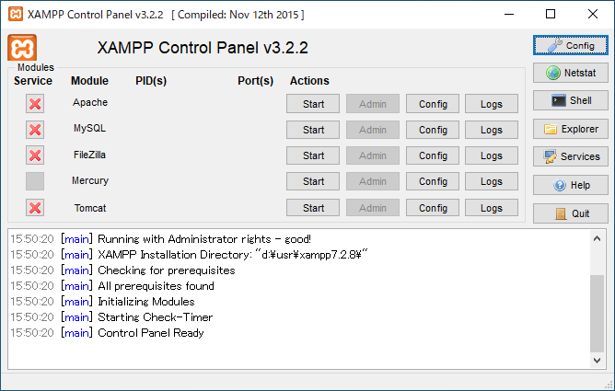Quit XAMPP via the Quit button

(571, 213)
